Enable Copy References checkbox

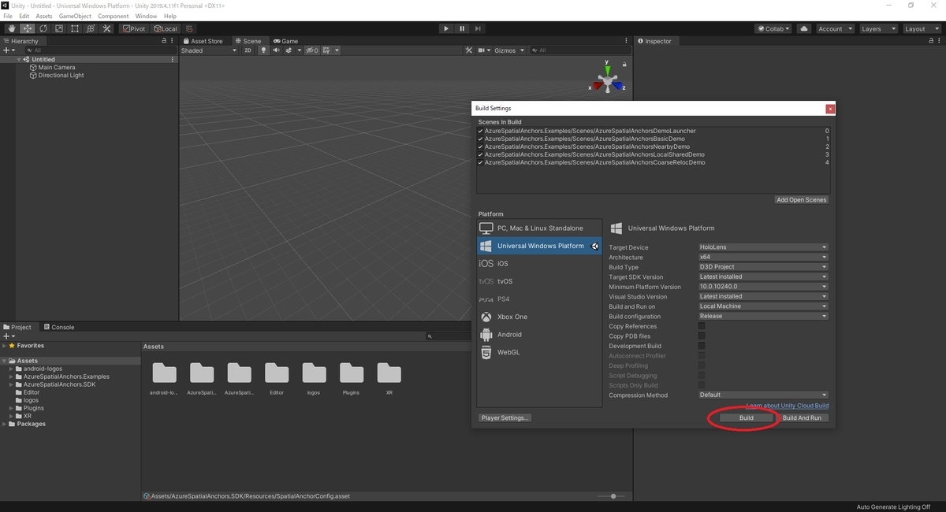point(702,326)
